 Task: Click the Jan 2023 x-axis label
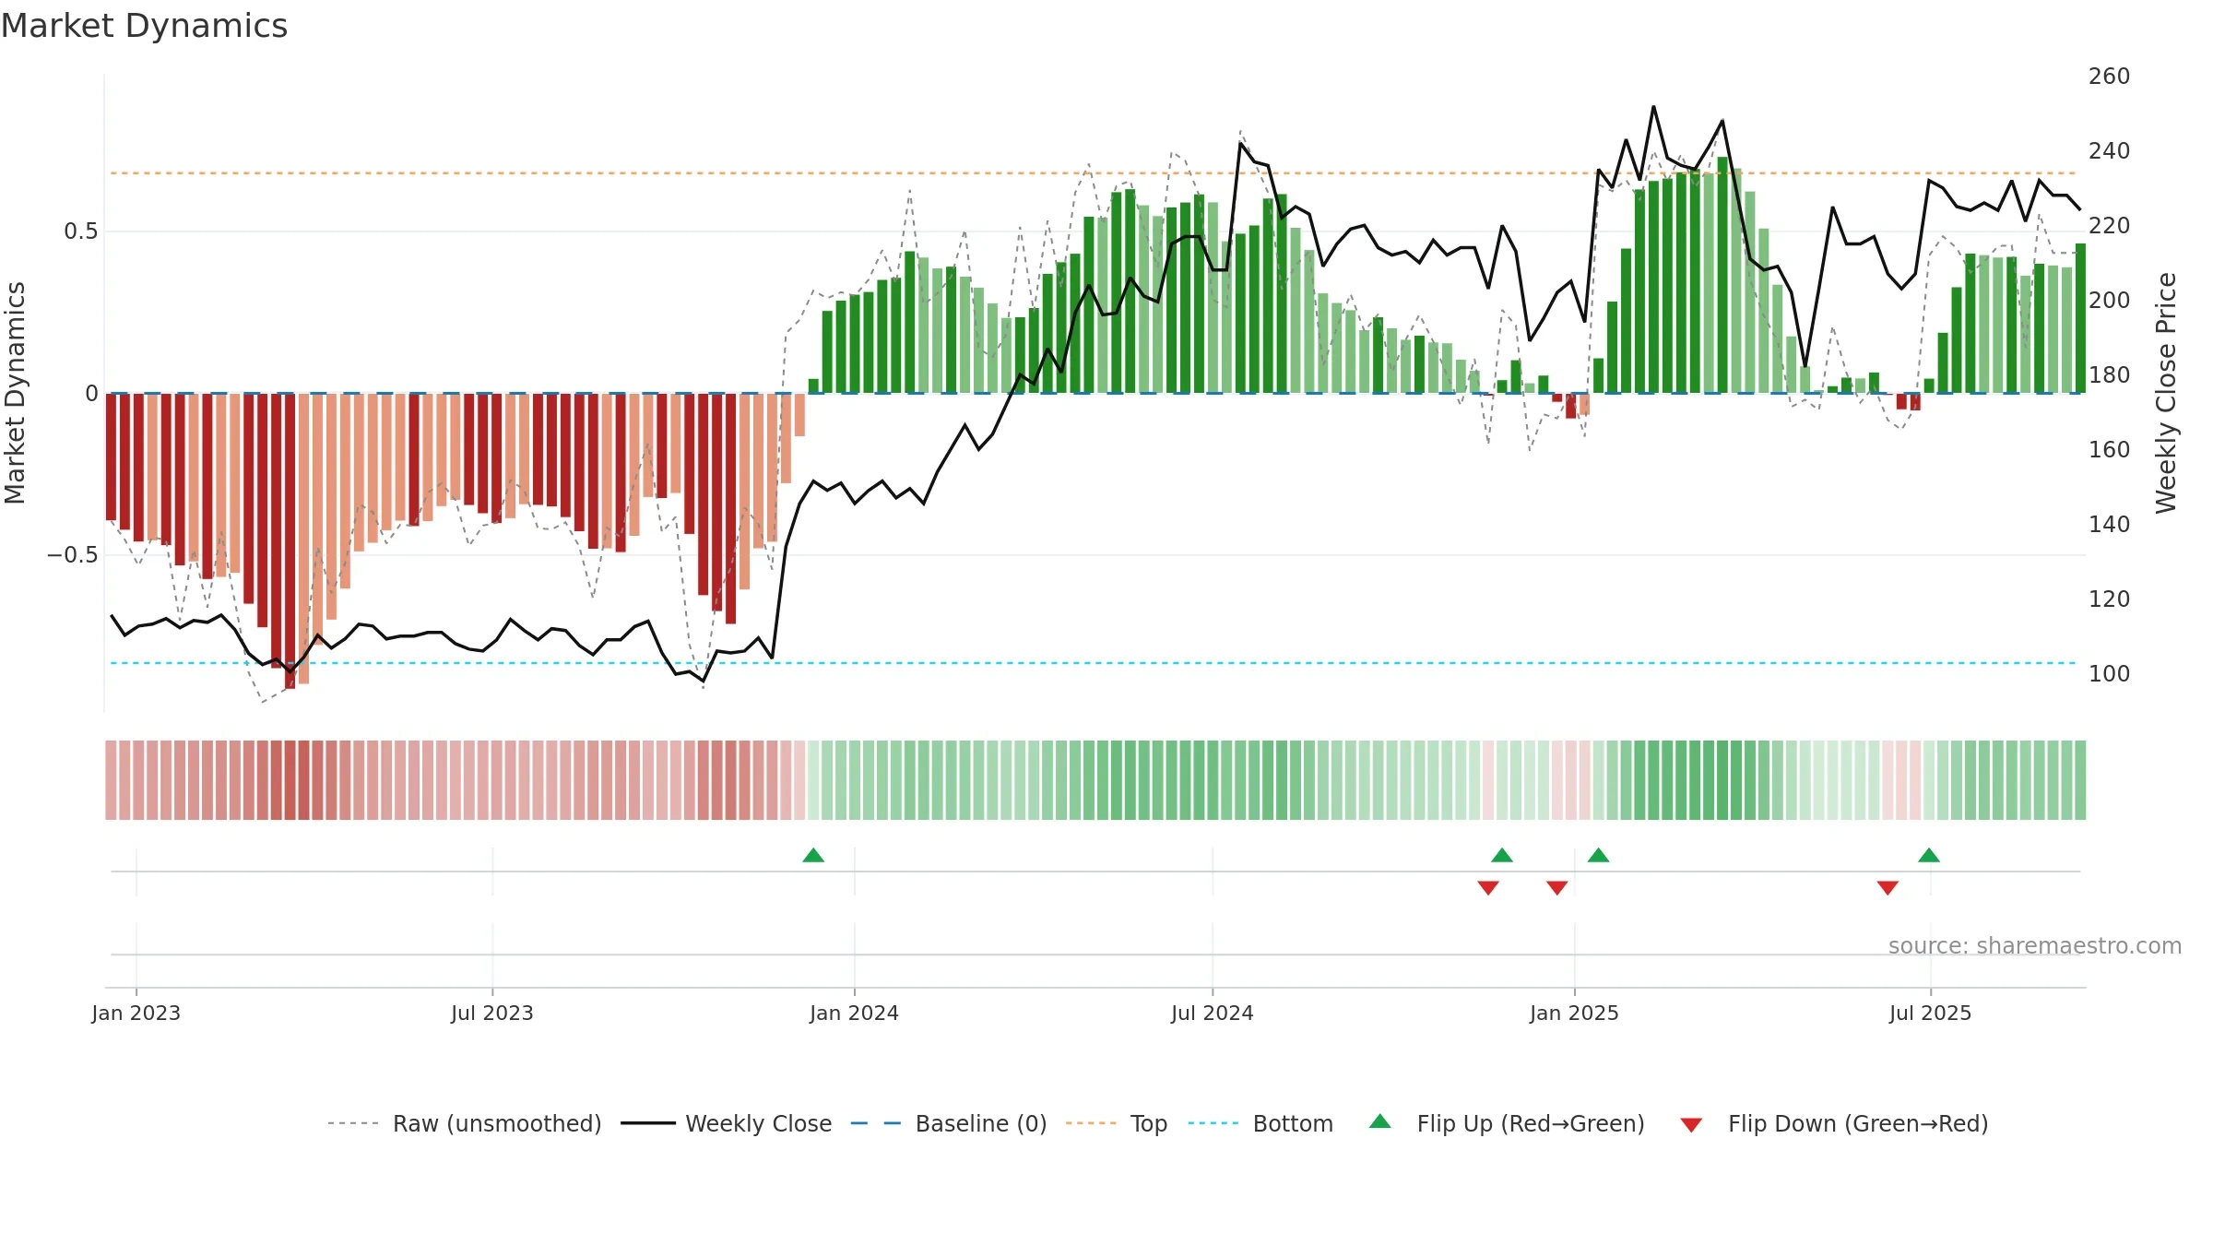[136, 1013]
